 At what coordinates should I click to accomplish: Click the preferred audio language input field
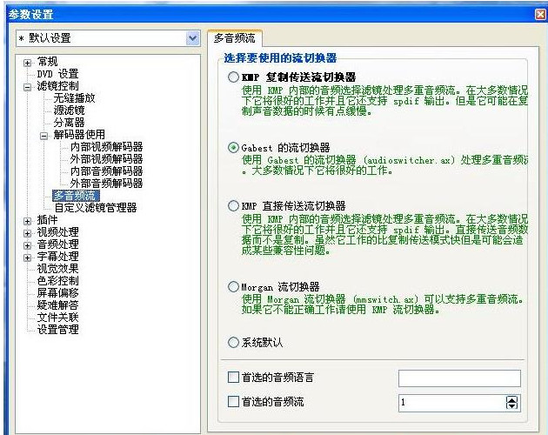458,378
